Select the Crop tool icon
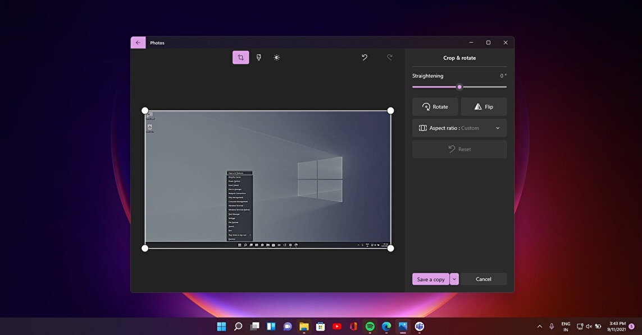The height and width of the screenshot is (335, 642). pyautogui.click(x=240, y=58)
